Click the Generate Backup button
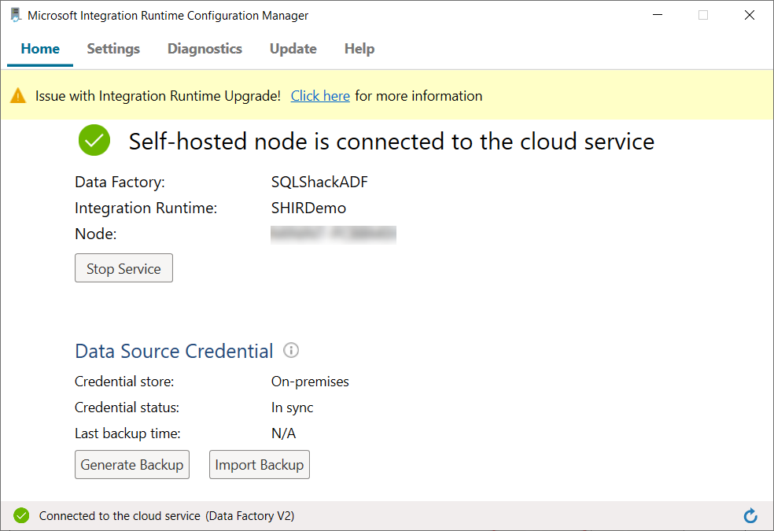 (132, 465)
